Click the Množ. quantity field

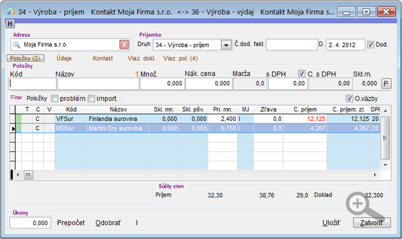(162, 84)
